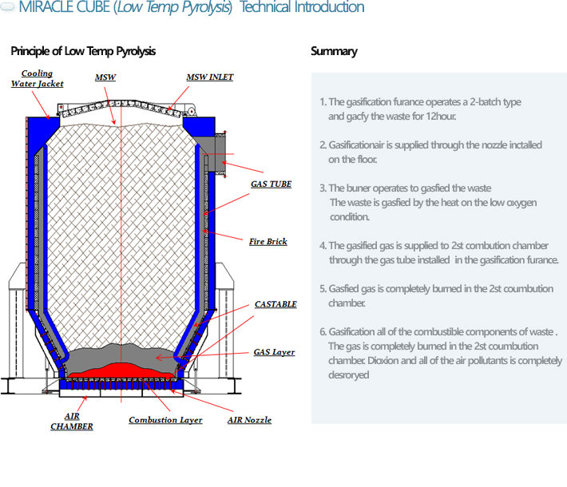Click summary item 2 about Gasificationair nozzle
The width and height of the screenshot is (567, 487).
(430, 152)
